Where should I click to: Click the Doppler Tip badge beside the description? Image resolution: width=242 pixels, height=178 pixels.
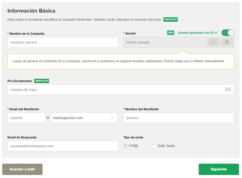(x=170, y=19)
